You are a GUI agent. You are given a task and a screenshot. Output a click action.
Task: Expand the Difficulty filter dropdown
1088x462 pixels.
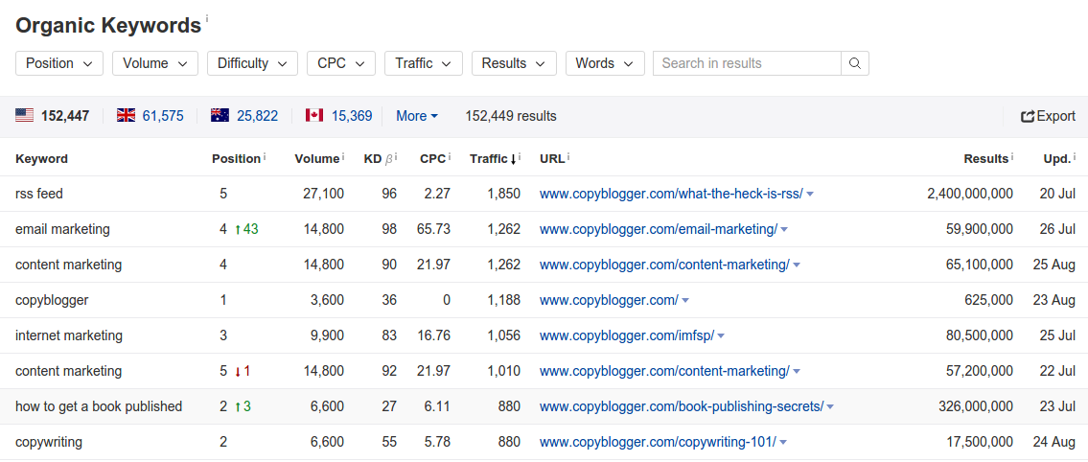pyautogui.click(x=252, y=63)
